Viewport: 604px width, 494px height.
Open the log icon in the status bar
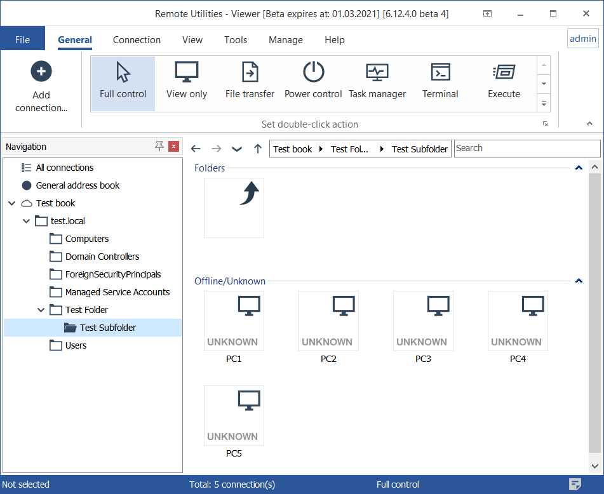point(575,484)
